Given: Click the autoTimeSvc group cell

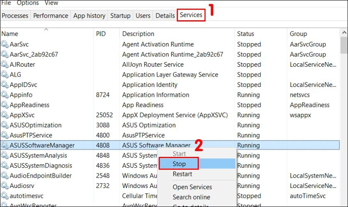Looking at the screenshot, I should pyautogui.click(x=307, y=196).
